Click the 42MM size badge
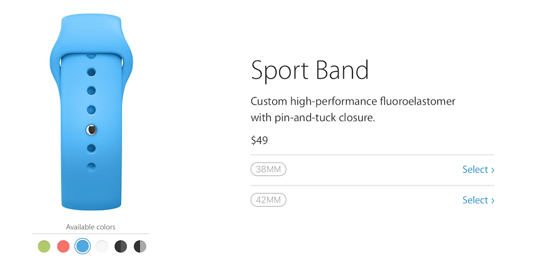Image resolution: width=534 pixels, height=266 pixels. coord(269,200)
